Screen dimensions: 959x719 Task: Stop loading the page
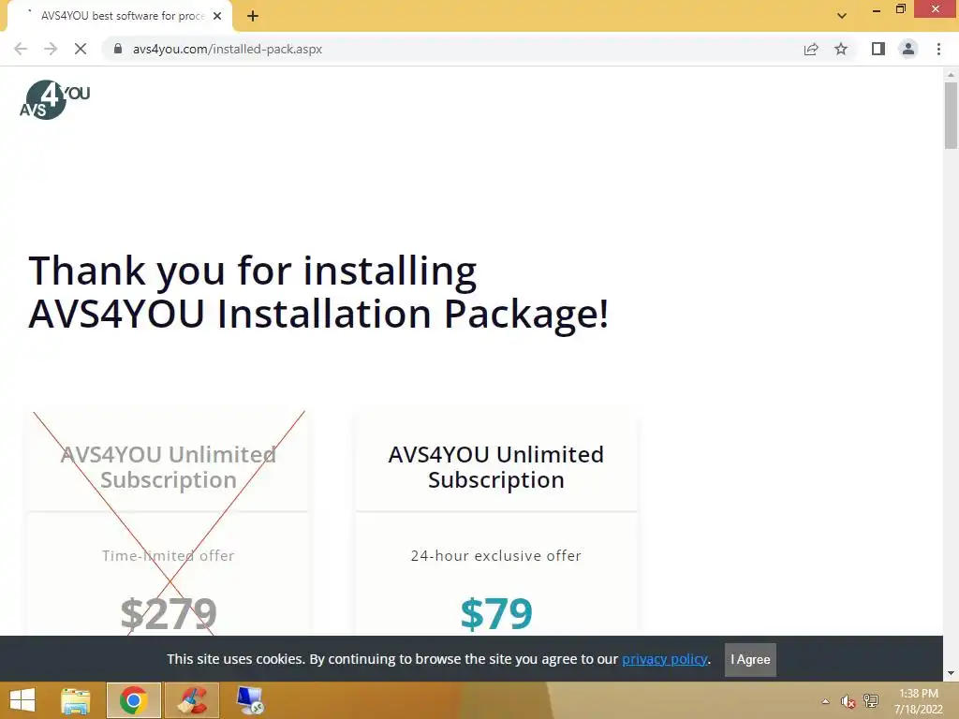(81, 49)
